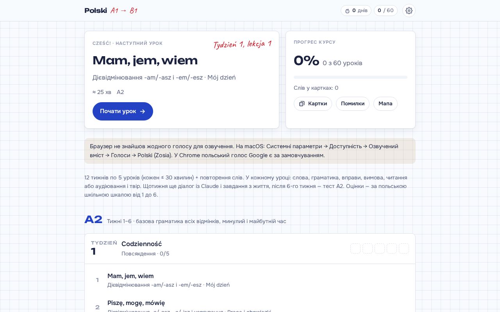Click the A2 level tag beside the duration

tap(120, 92)
